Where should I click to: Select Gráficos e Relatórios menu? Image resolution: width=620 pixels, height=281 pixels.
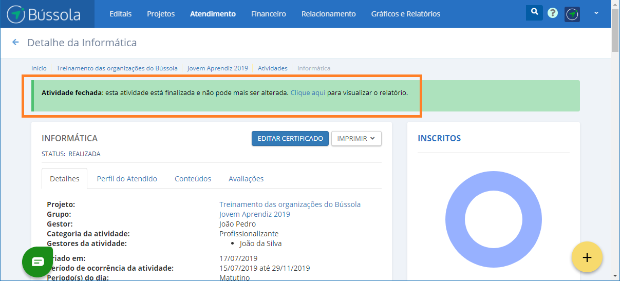(405, 14)
